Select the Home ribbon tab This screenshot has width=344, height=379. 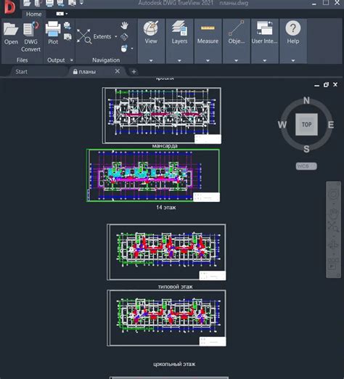tap(33, 14)
